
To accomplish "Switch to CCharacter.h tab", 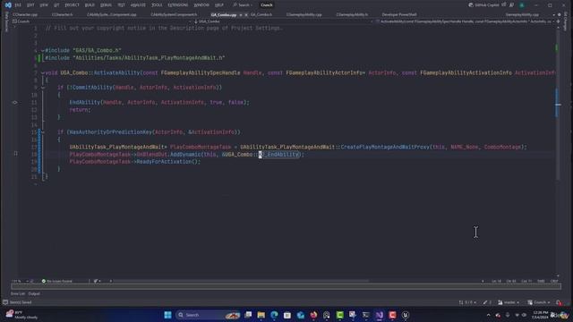I will 62,14.
